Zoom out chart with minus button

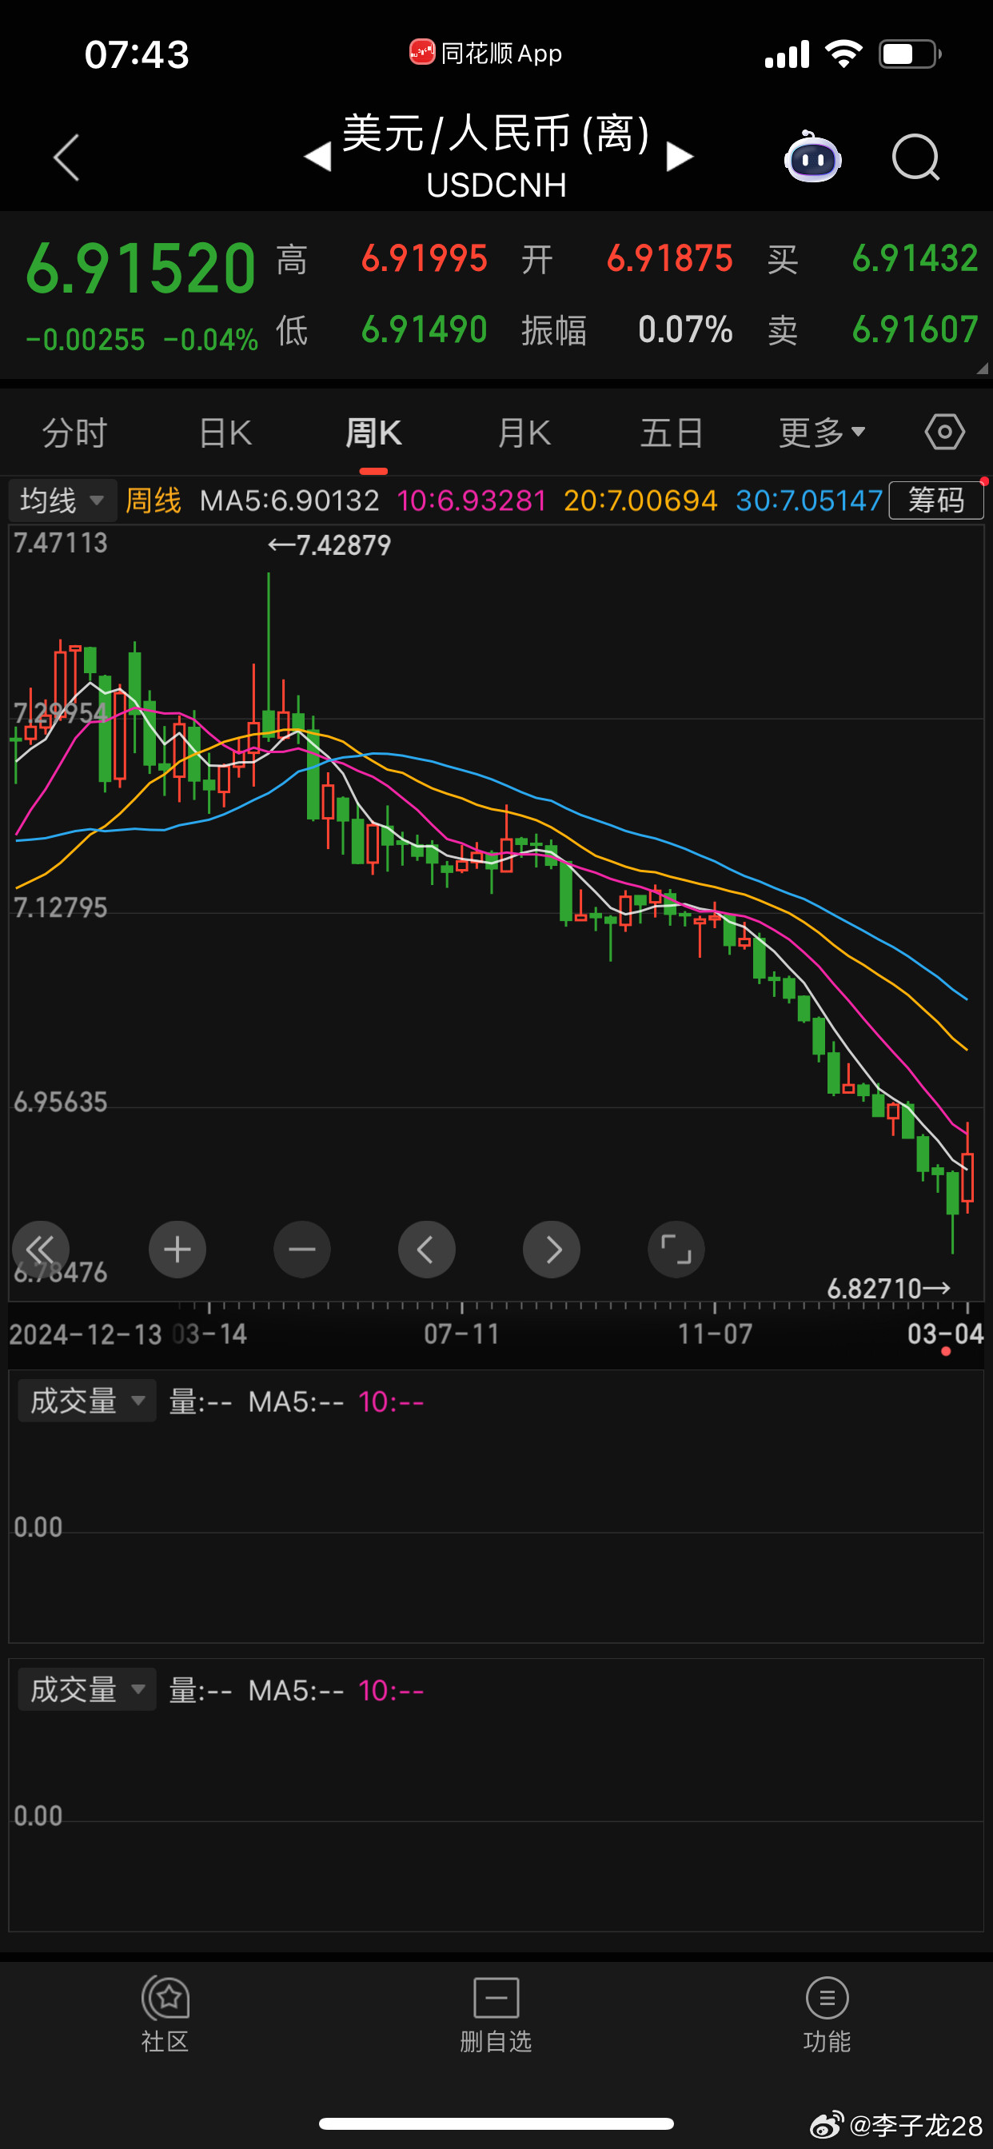302,1249
